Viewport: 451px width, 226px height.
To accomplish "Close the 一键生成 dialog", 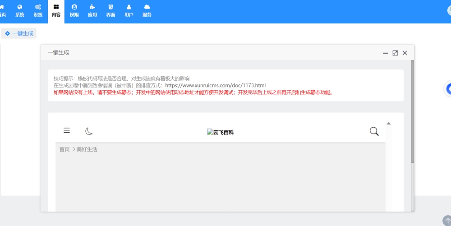I will click(405, 53).
